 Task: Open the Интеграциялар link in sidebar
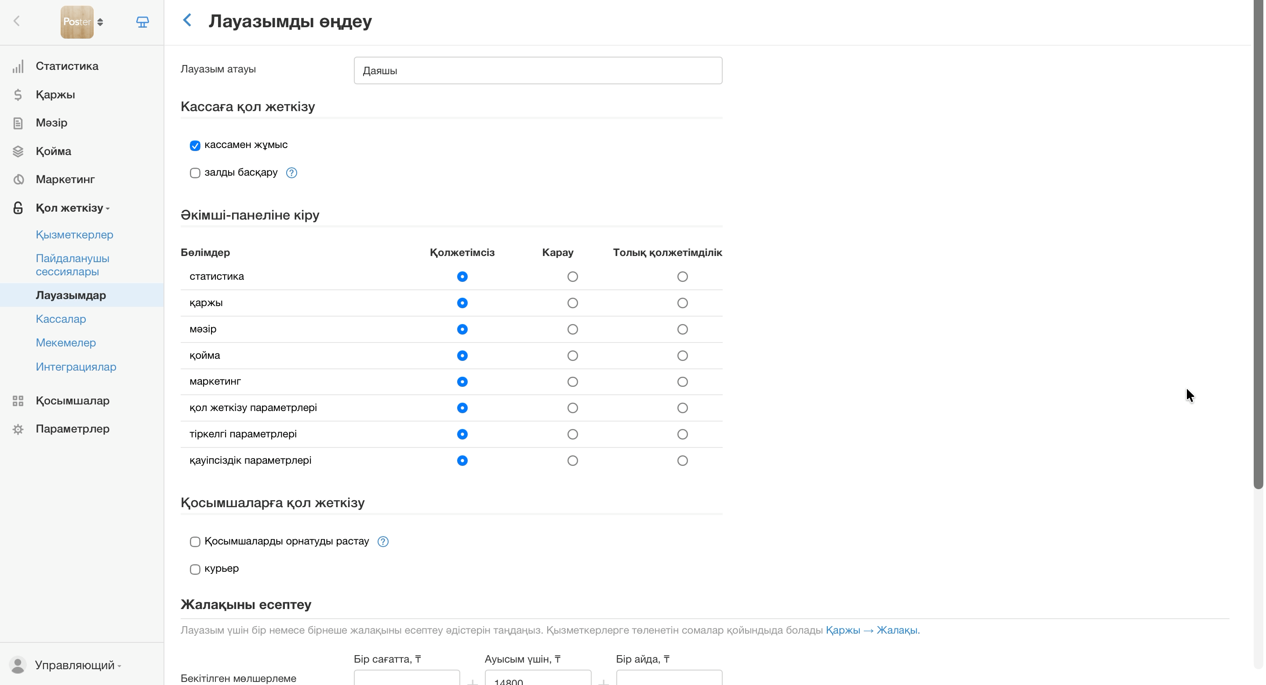(76, 367)
